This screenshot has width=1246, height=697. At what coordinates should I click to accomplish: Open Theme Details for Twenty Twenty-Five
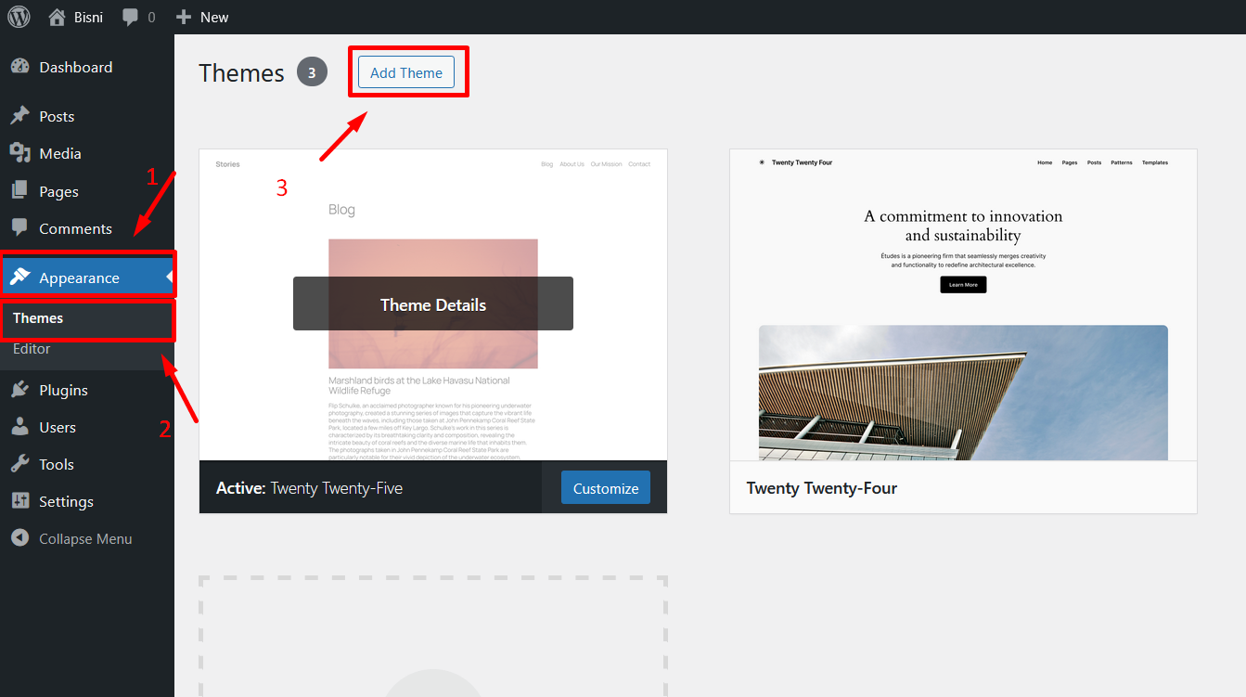pos(433,304)
